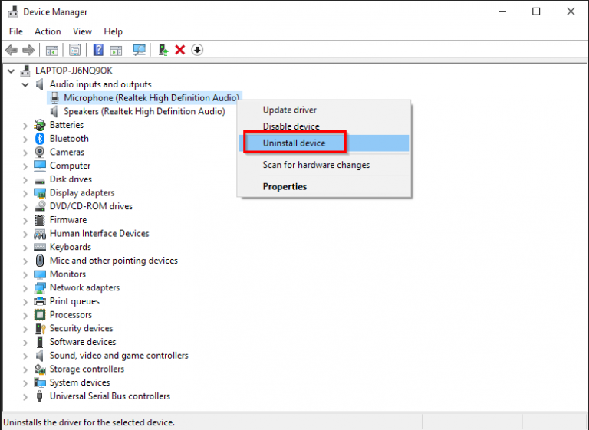Select Mice and other pointing devices

tap(114, 261)
